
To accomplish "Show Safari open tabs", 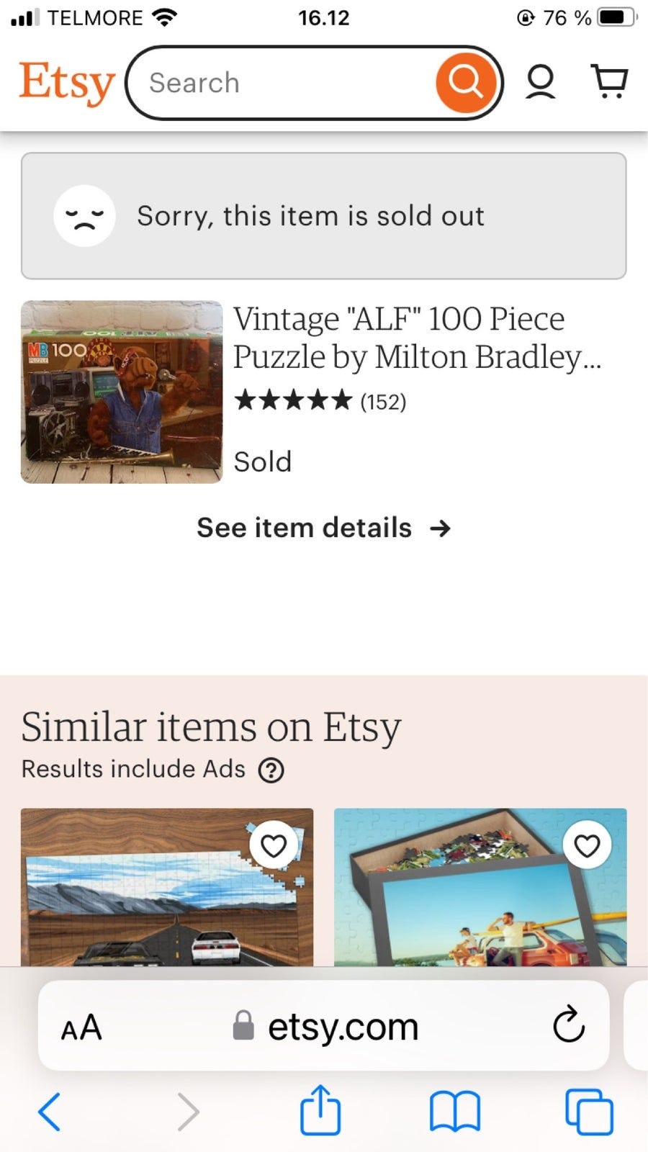I will (x=589, y=1111).
